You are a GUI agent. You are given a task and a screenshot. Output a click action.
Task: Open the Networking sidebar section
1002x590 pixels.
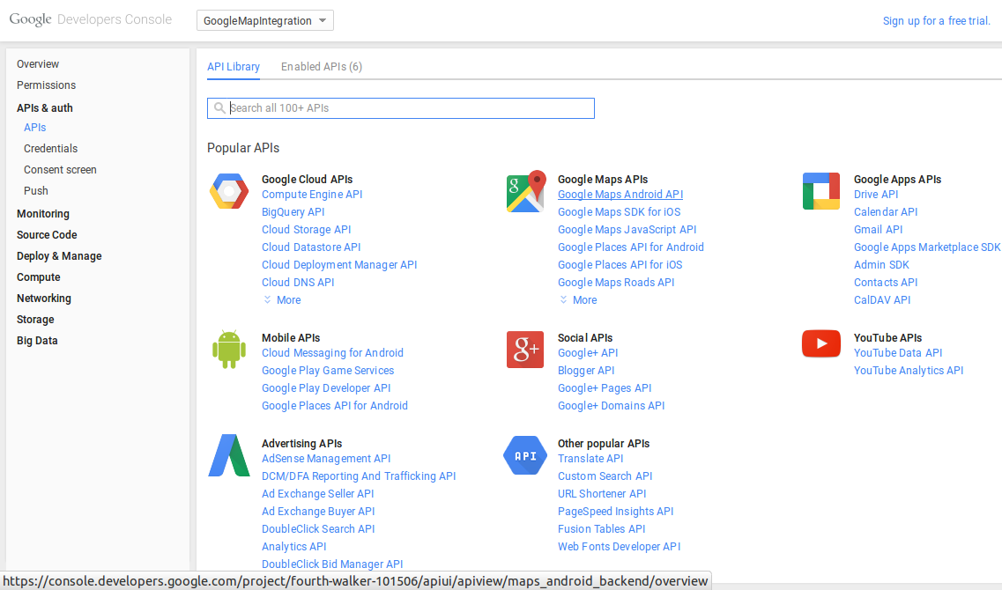click(x=43, y=299)
